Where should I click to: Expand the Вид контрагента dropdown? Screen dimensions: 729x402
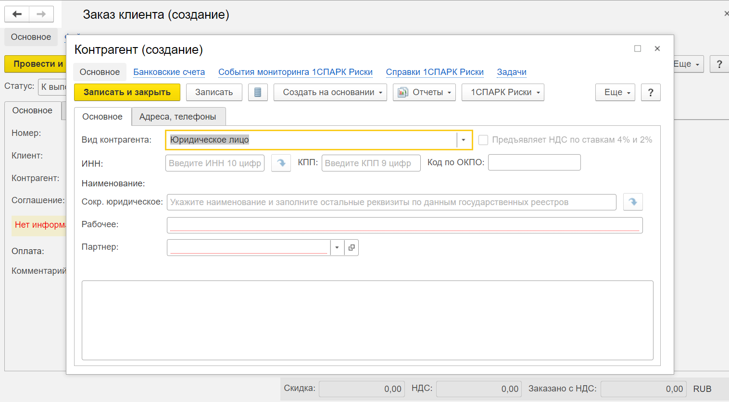pyautogui.click(x=464, y=140)
